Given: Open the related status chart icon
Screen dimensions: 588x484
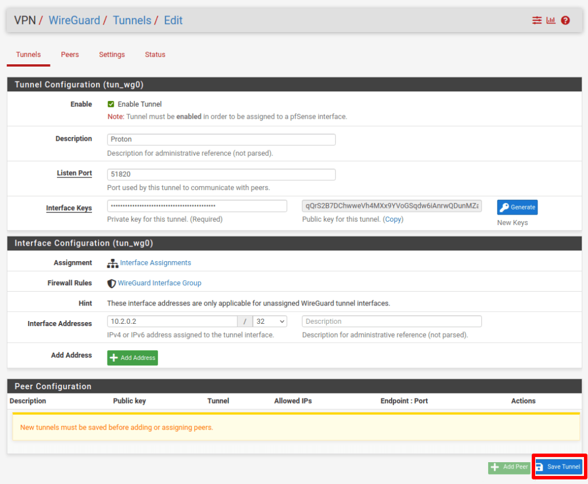Looking at the screenshot, I should 551,20.
